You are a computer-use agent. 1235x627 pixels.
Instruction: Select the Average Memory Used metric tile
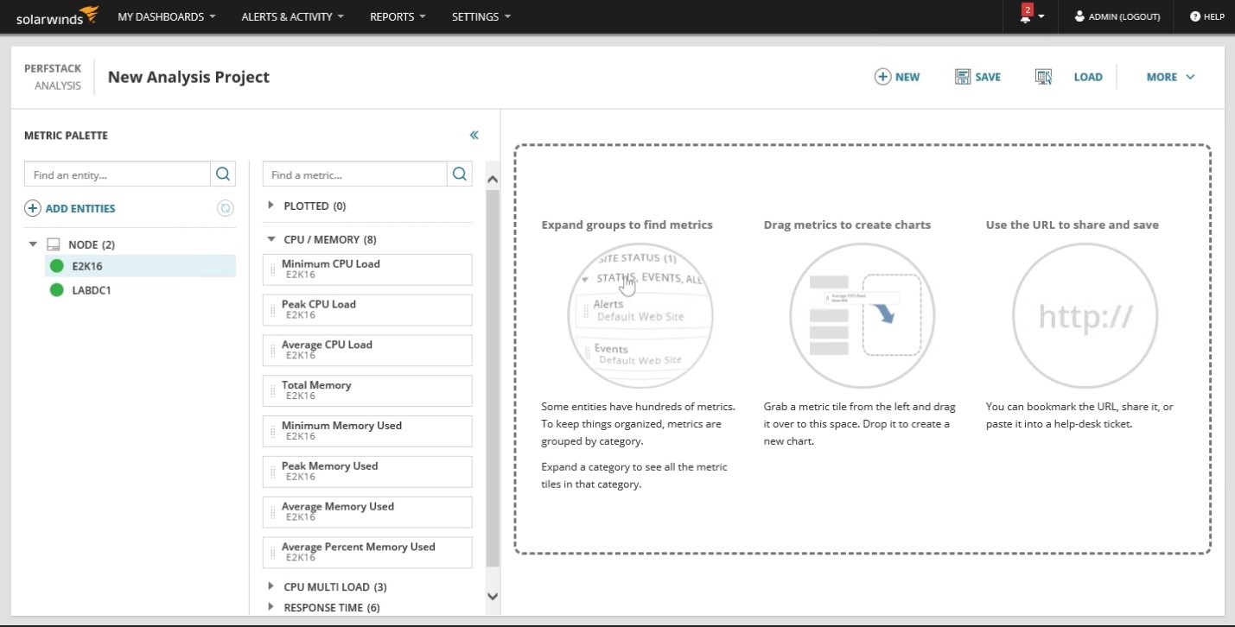coord(367,512)
